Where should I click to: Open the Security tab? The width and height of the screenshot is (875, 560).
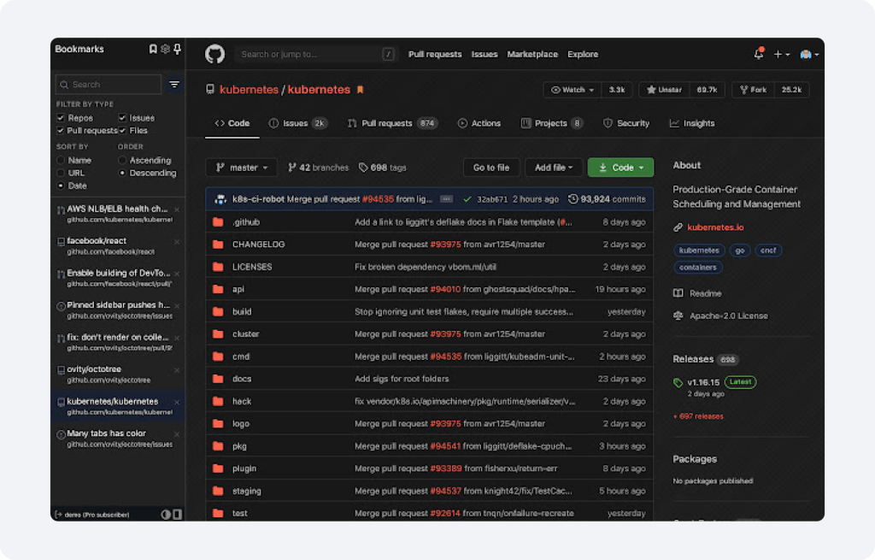pyautogui.click(x=626, y=123)
